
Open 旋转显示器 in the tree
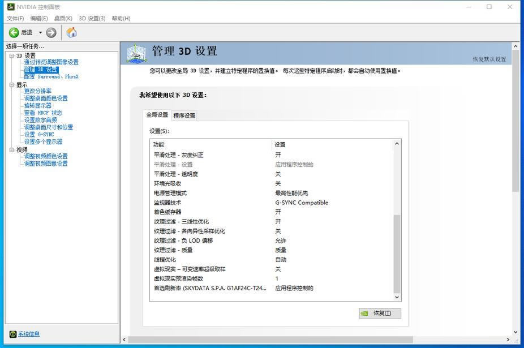tap(37, 106)
